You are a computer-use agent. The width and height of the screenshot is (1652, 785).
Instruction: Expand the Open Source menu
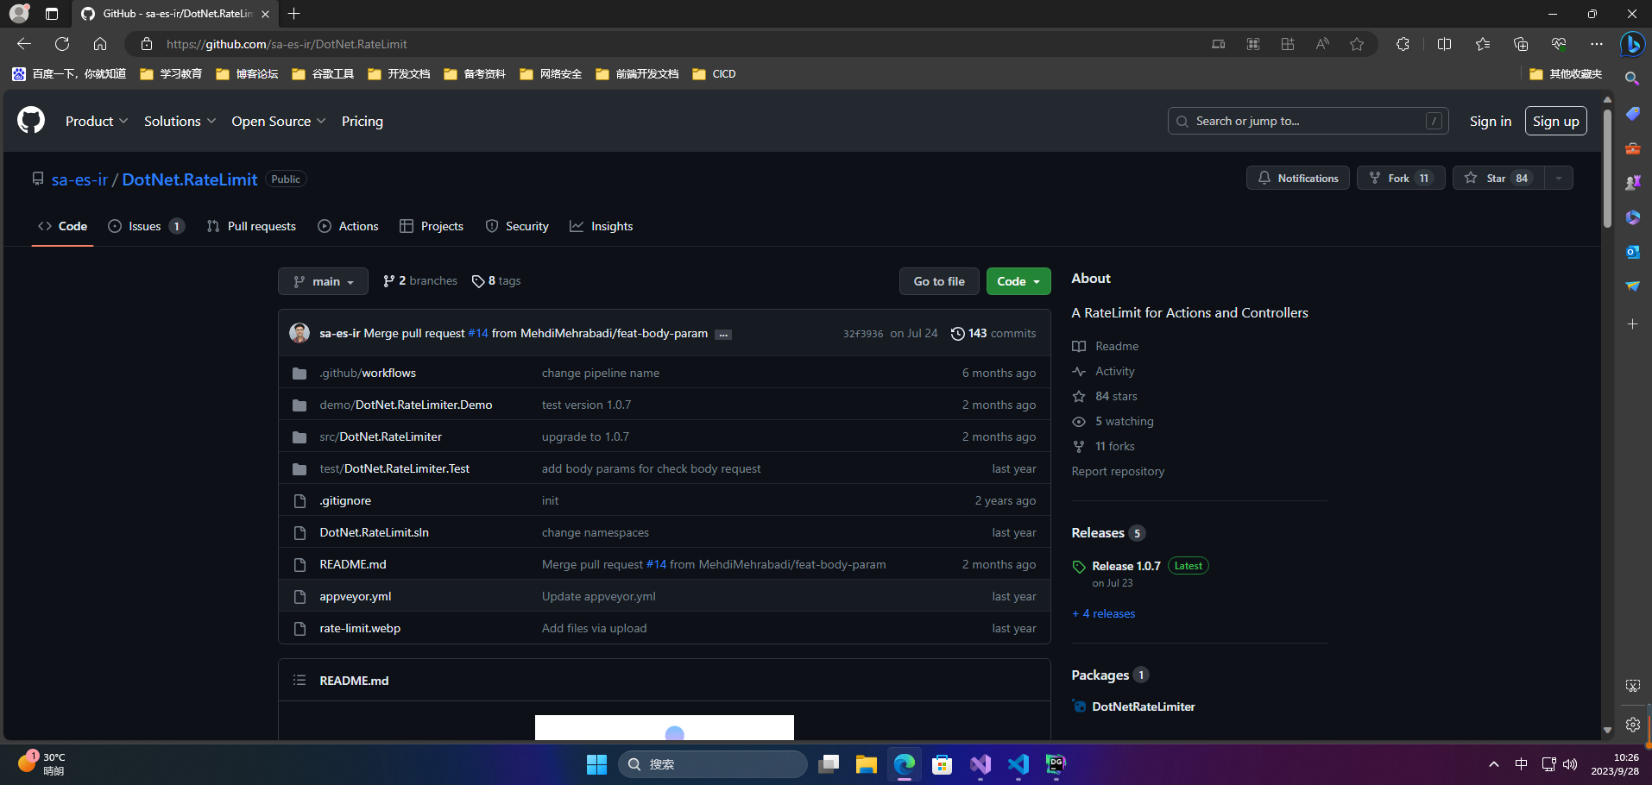point(278,122)
